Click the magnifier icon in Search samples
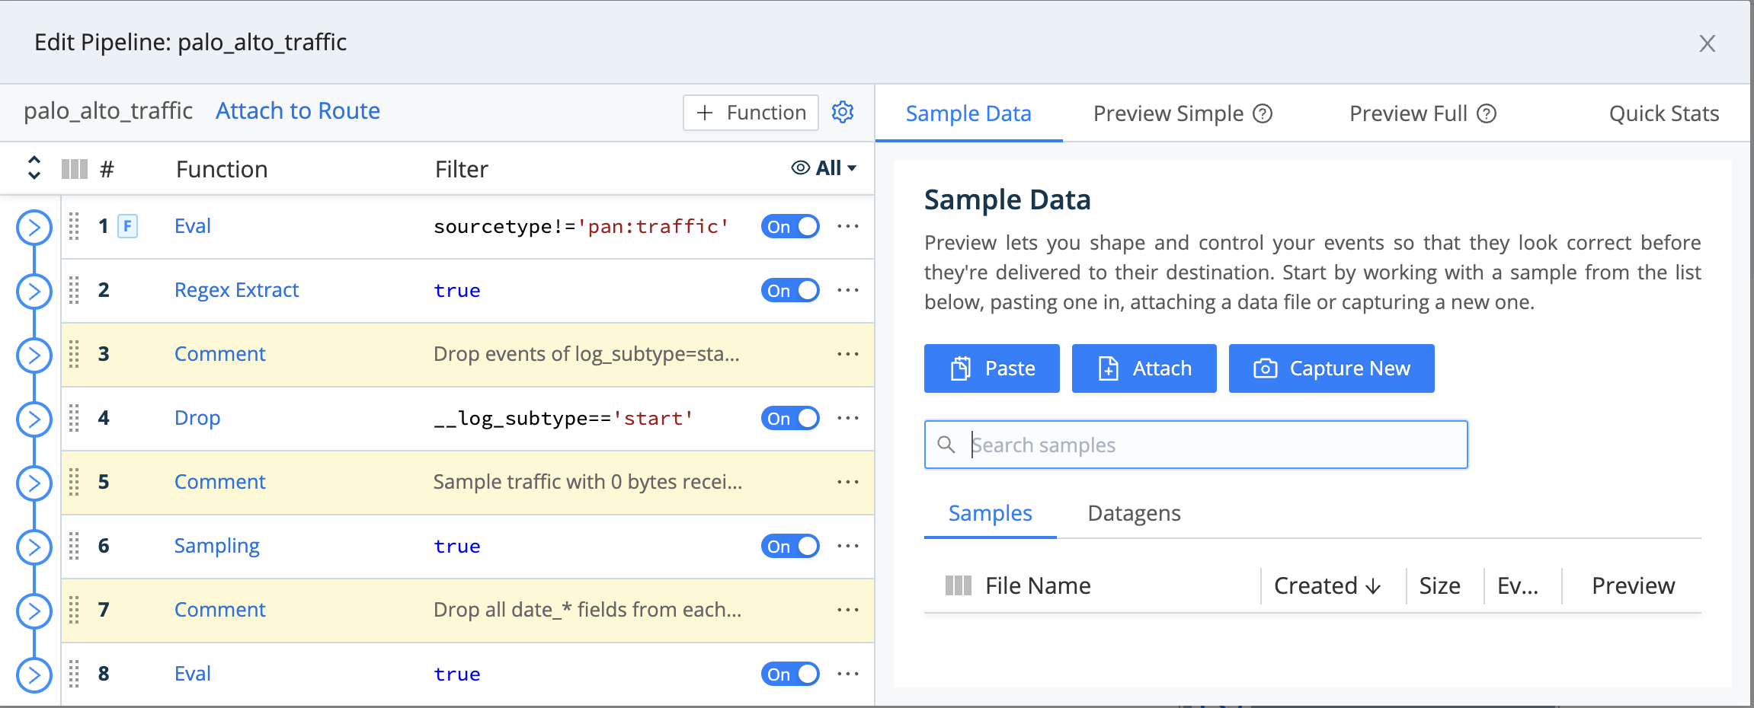 coord(947,444)
